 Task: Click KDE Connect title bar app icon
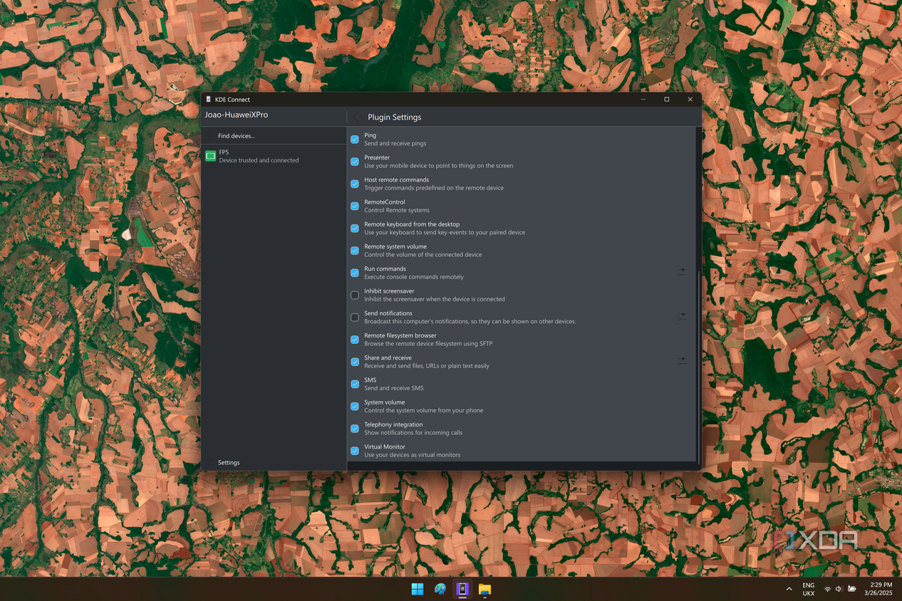point(208,100)
